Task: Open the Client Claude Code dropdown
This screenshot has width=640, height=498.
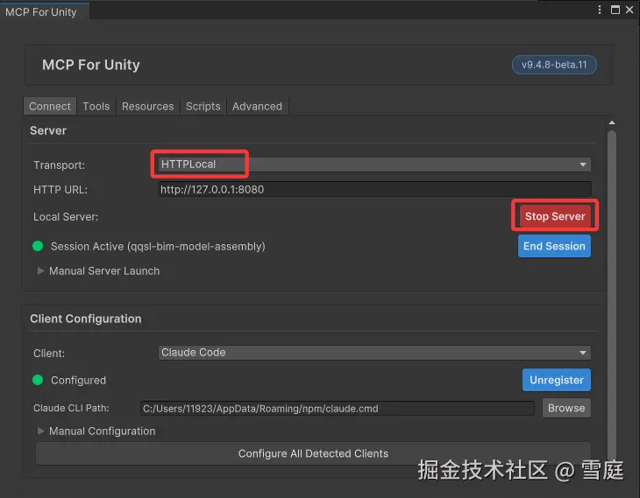Action: (374, 353)
